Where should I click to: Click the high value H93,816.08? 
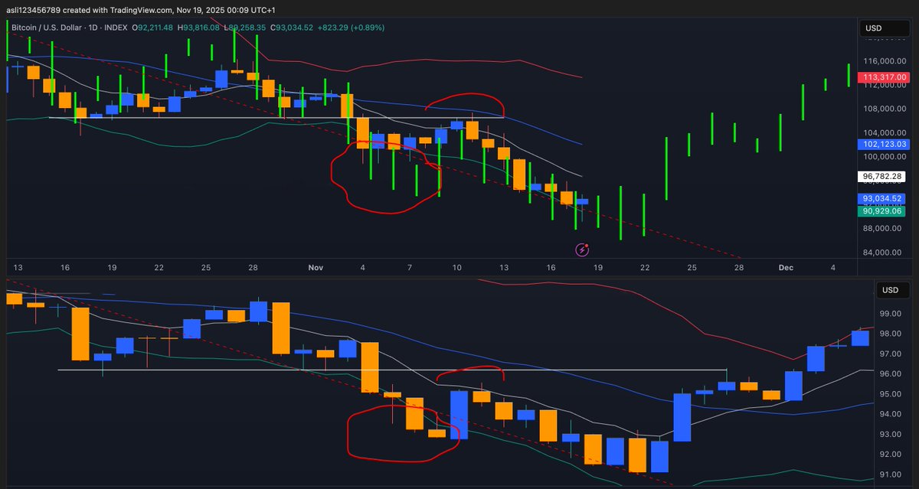point(199,28)
